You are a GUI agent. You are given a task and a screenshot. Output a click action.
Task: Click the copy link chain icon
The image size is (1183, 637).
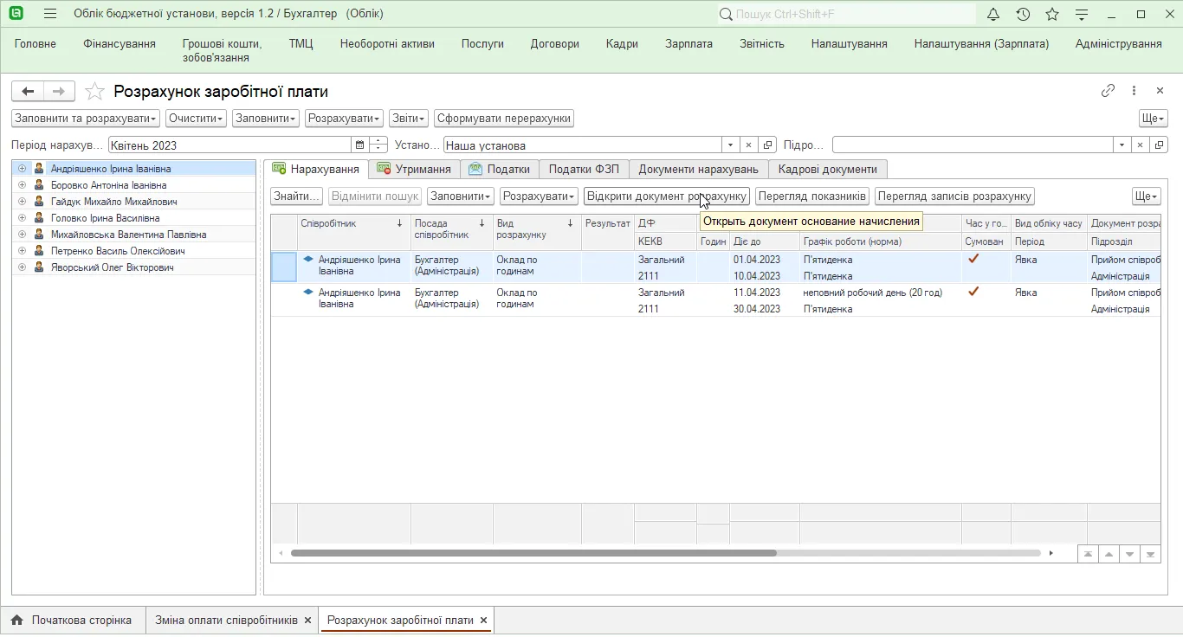click(x=1108, y=91)
